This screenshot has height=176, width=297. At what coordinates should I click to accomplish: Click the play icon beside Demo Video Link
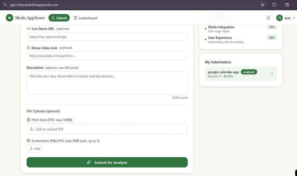click(x=28, y=48)
